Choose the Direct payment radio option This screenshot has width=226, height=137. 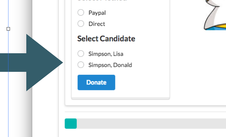(81, 24)
